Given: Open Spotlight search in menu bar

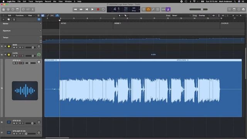Looking at the screenshot, I should (x=235, y=2).
